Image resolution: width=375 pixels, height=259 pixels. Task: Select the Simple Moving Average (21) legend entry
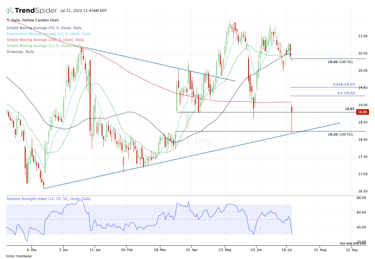click(44, 46)
